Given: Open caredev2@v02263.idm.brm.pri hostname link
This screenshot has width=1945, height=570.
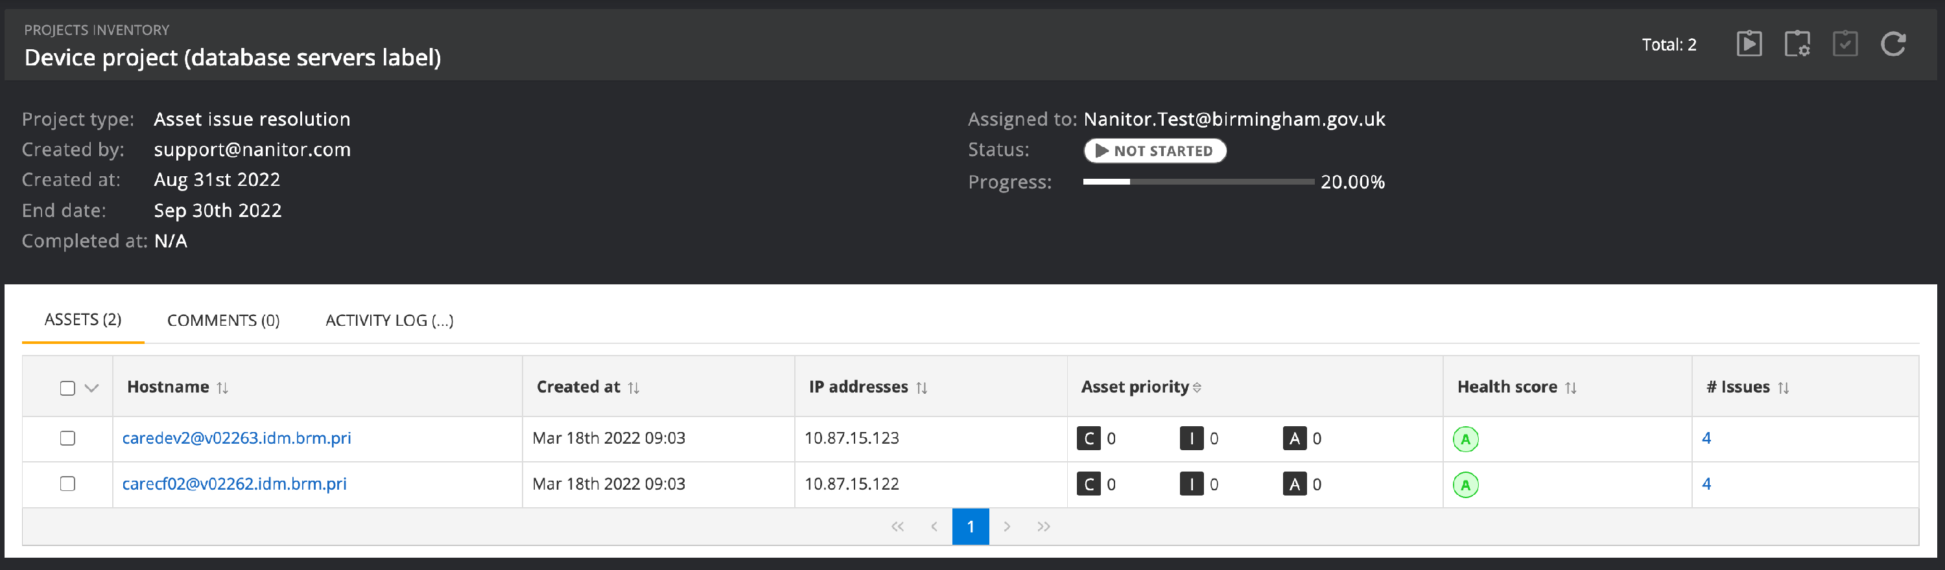Looking at the screenshot, I should click(237, 438).
